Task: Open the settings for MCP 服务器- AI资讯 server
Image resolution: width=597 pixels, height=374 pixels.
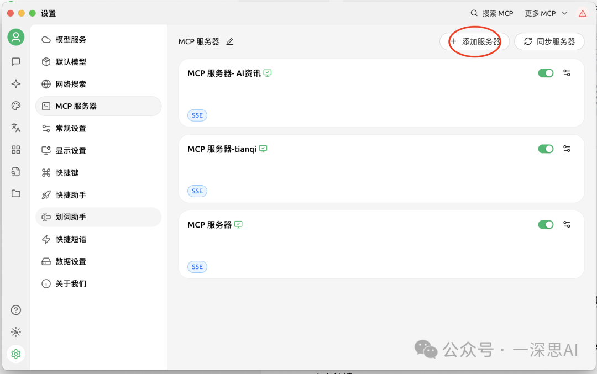Action: pos(567,72)
